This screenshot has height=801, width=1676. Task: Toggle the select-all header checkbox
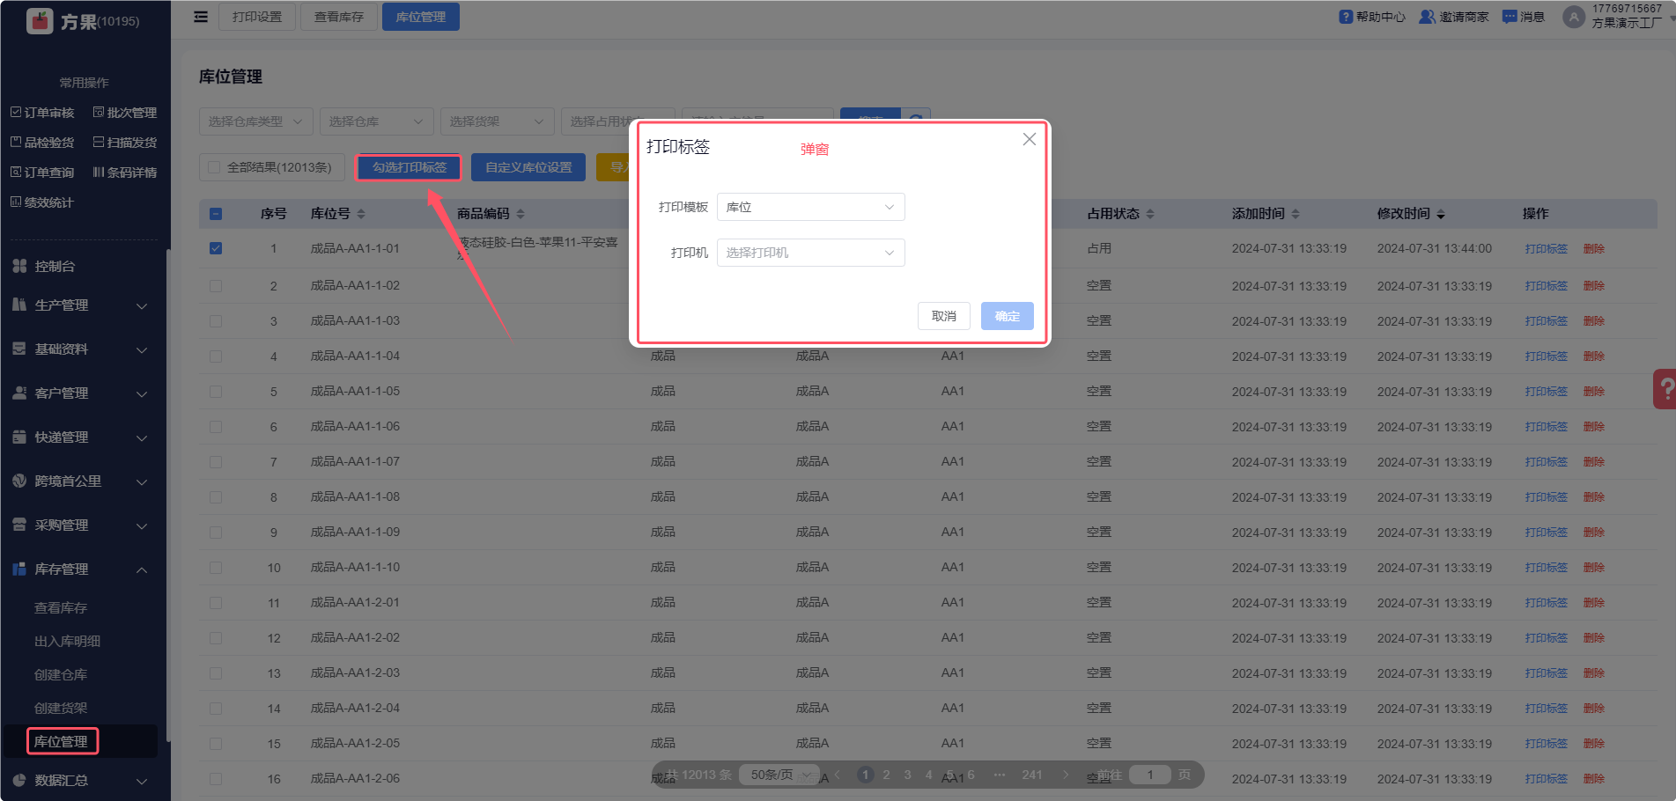pos(216,214)
